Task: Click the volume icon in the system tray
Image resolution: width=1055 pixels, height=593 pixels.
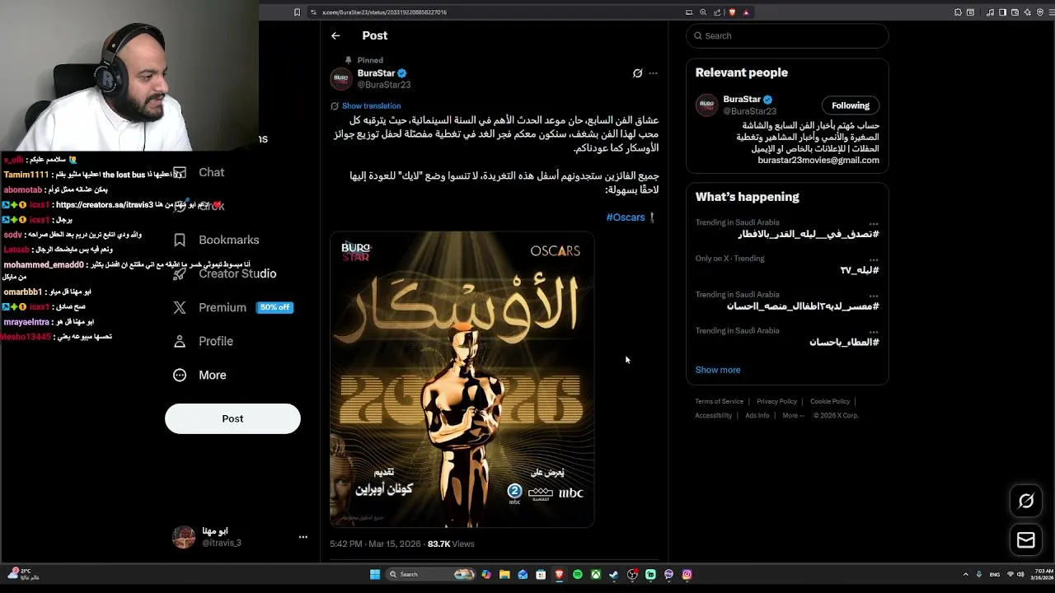Action: [x=1020, y=574]
